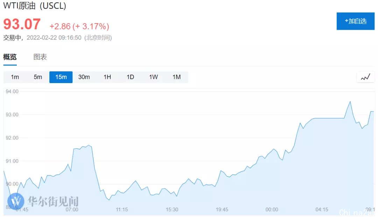Screen dimensions: 378x217
Task: Switch to the 图表 chart tab
Action: pos(40,57)
